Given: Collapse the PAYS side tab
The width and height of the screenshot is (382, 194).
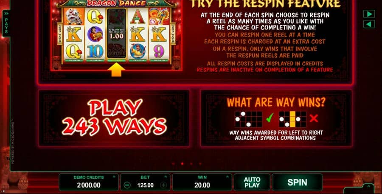Looking at the screenshot, I should (6, 24).
